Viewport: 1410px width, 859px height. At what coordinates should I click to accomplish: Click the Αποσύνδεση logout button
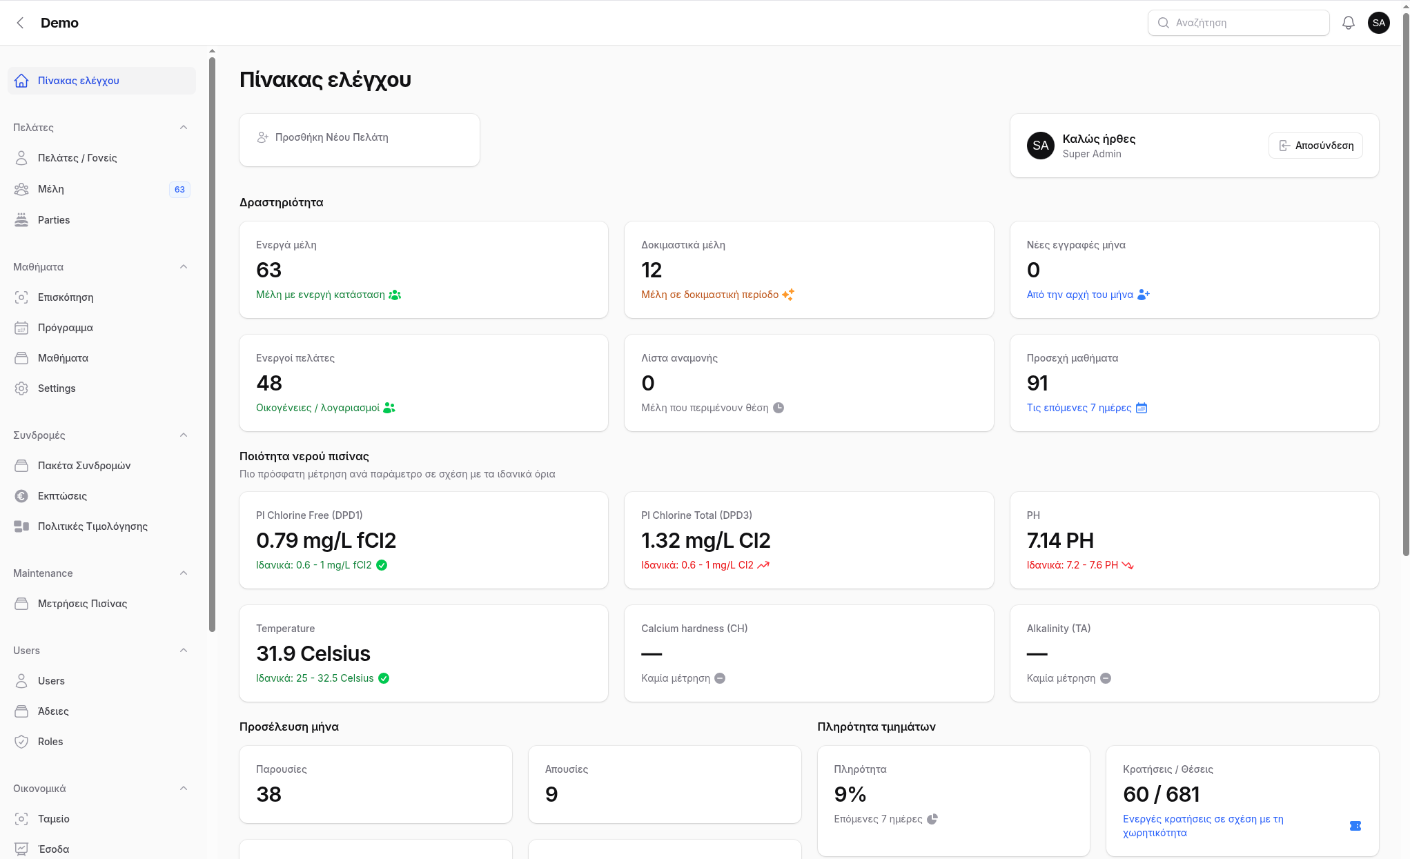tap(1315, 146)
